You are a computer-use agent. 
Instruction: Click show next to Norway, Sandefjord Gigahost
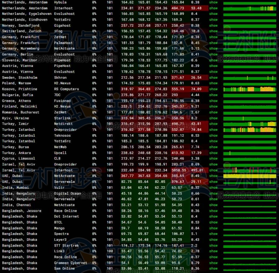213,25
